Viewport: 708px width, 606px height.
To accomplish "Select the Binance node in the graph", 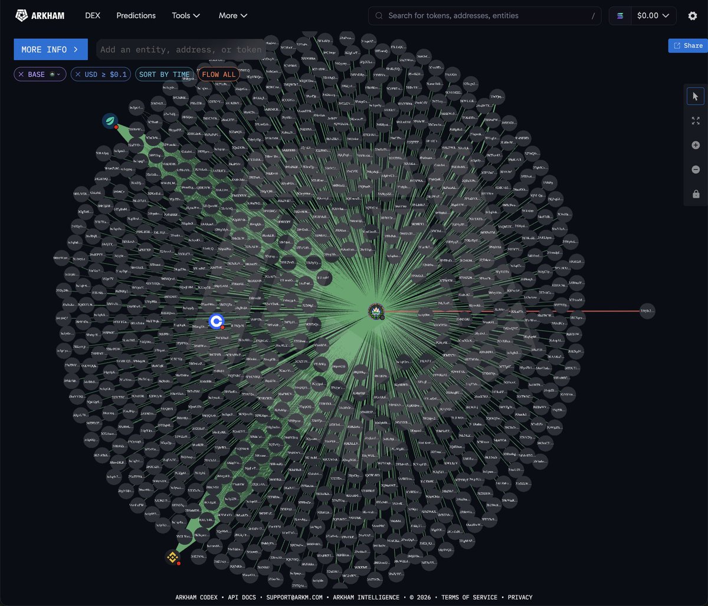I will pyautogui.click(x=172, y=557).
